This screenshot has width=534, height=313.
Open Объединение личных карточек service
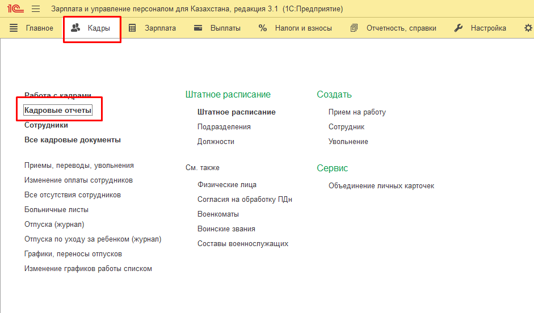[x=381, y=186]
